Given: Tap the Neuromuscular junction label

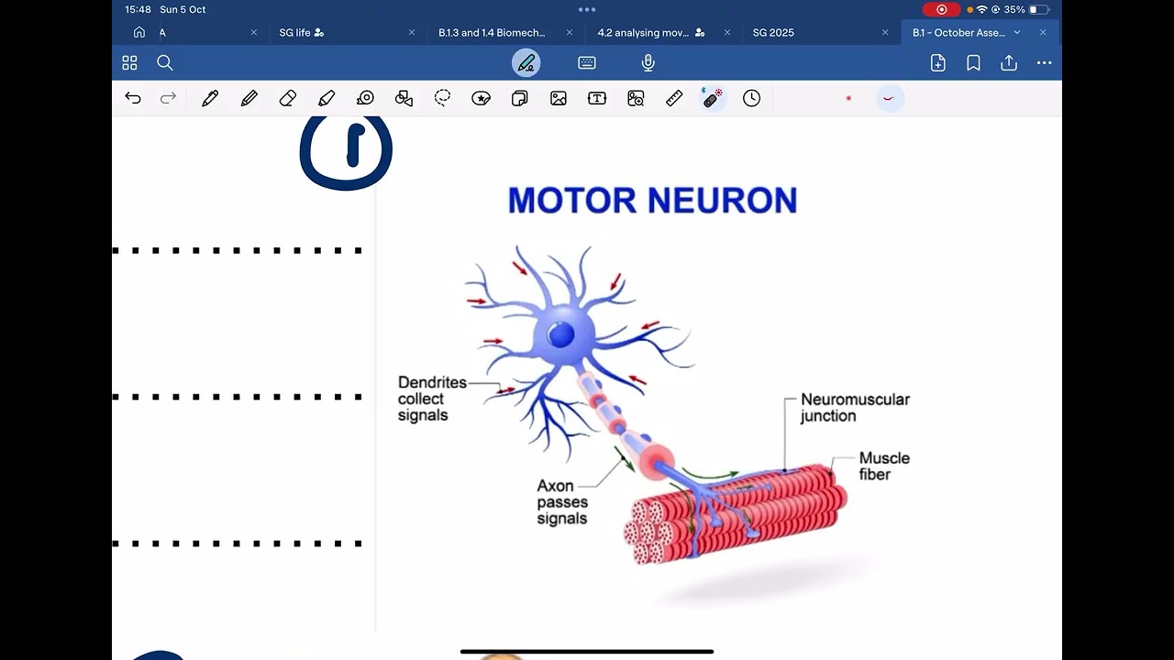Looking at the screenshot, I should [x=855, y=408].
